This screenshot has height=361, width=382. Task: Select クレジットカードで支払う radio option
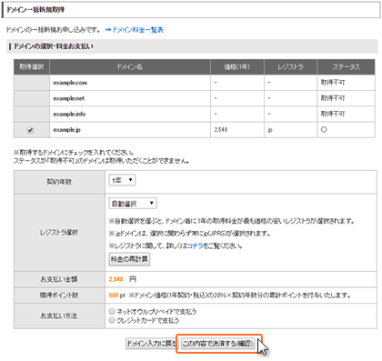tap(112, 320)
